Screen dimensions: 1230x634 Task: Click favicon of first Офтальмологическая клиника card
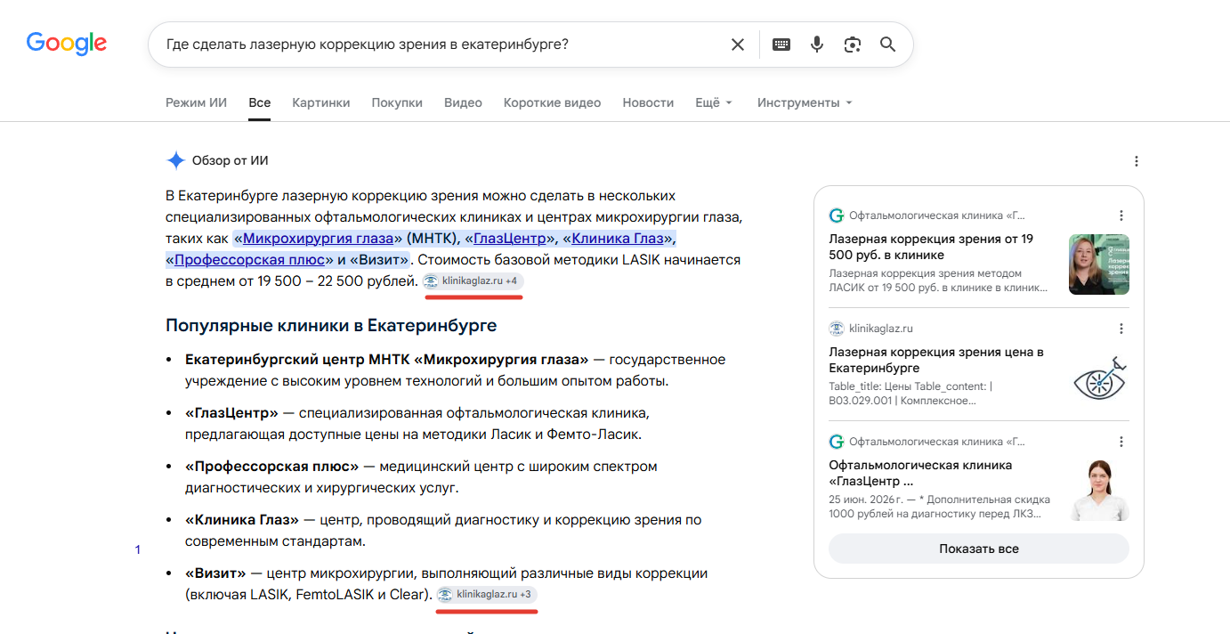[x=836, y=215]
